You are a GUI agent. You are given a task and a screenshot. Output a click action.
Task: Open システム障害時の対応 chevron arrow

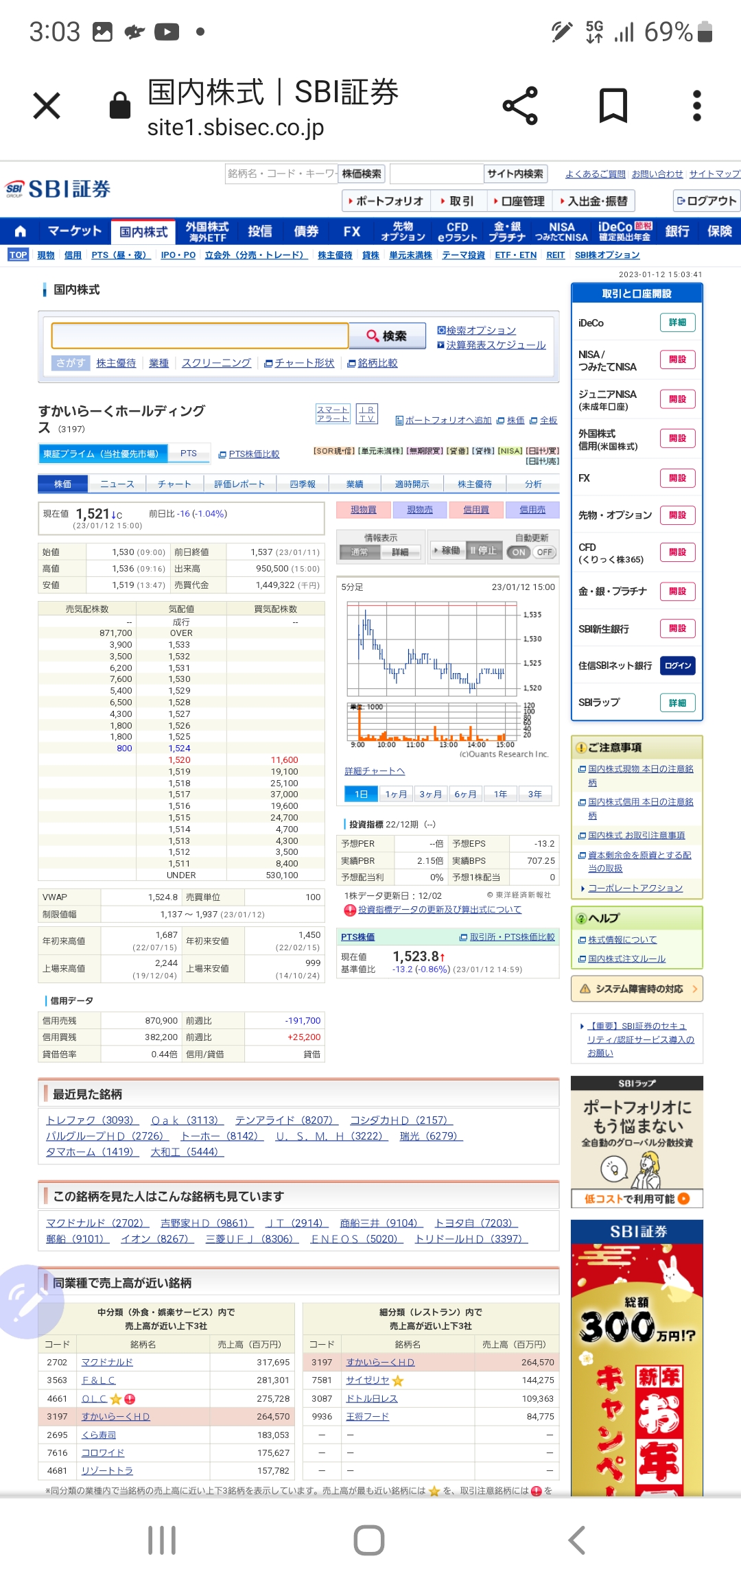[x=695, y=989]
